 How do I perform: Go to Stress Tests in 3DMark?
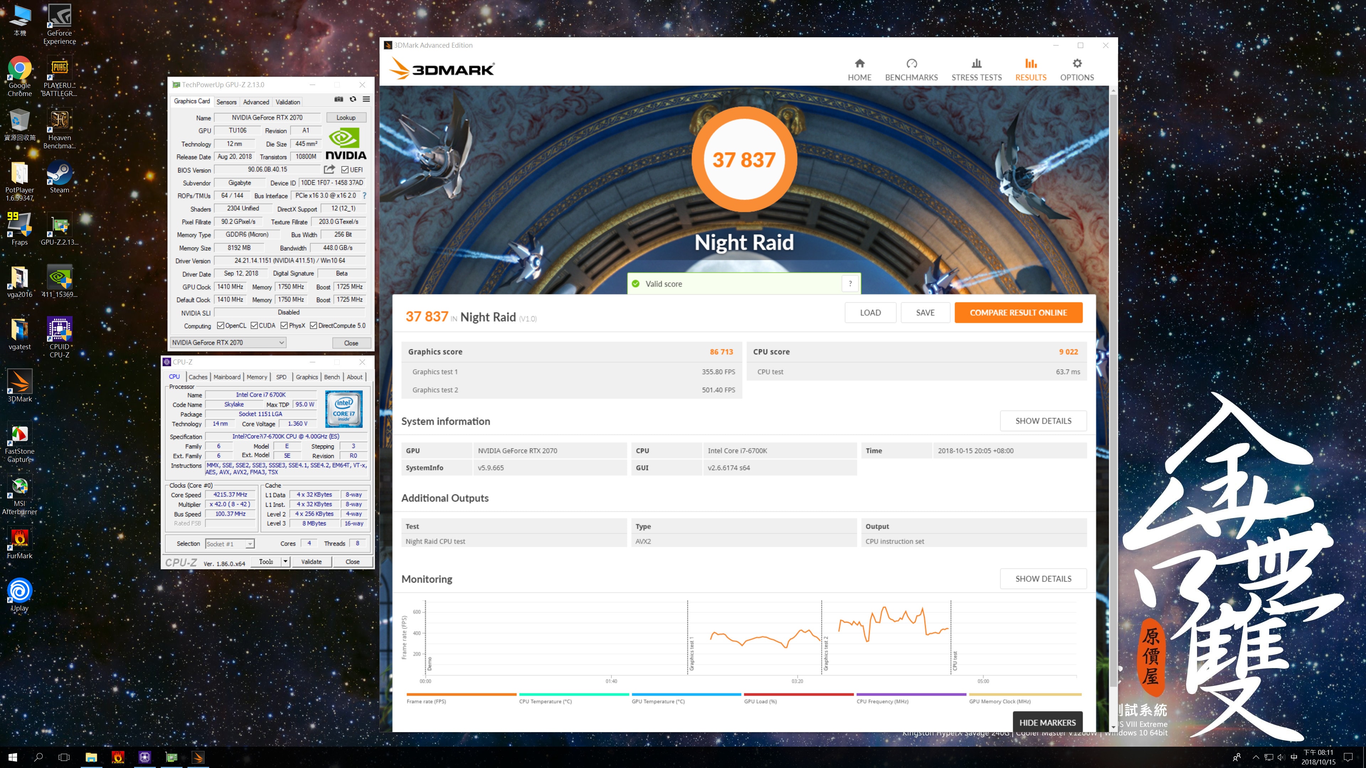(x=976, y=70)
